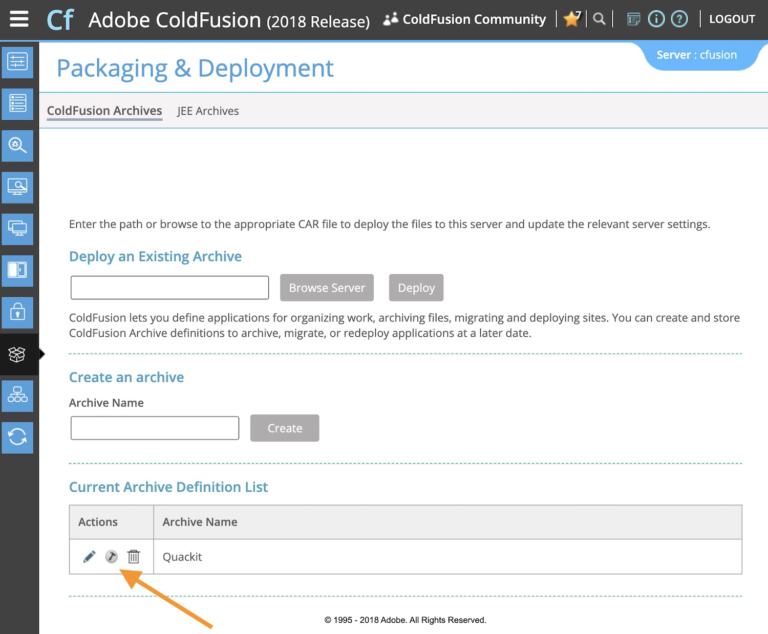Open Server Monitoring sidebar monitor-magnifier icon
Viewport: 768px width, 634px height.
17,187
